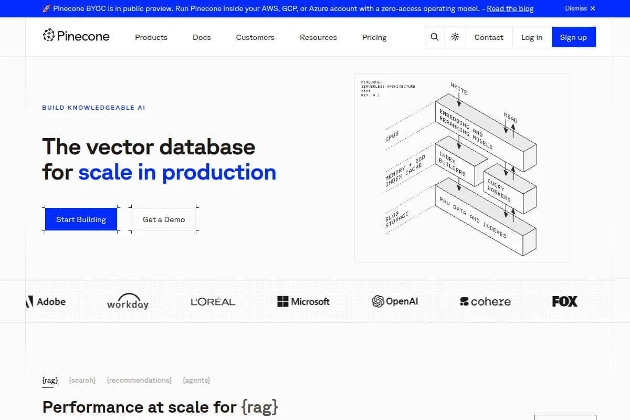Click the Microsoft logo in customer strip
This screenshot has height=420, width=630.
(x=303, y=301)
